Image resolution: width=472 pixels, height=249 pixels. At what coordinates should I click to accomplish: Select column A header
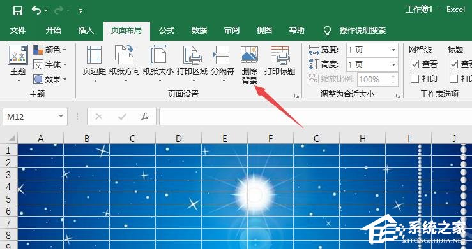41,138
